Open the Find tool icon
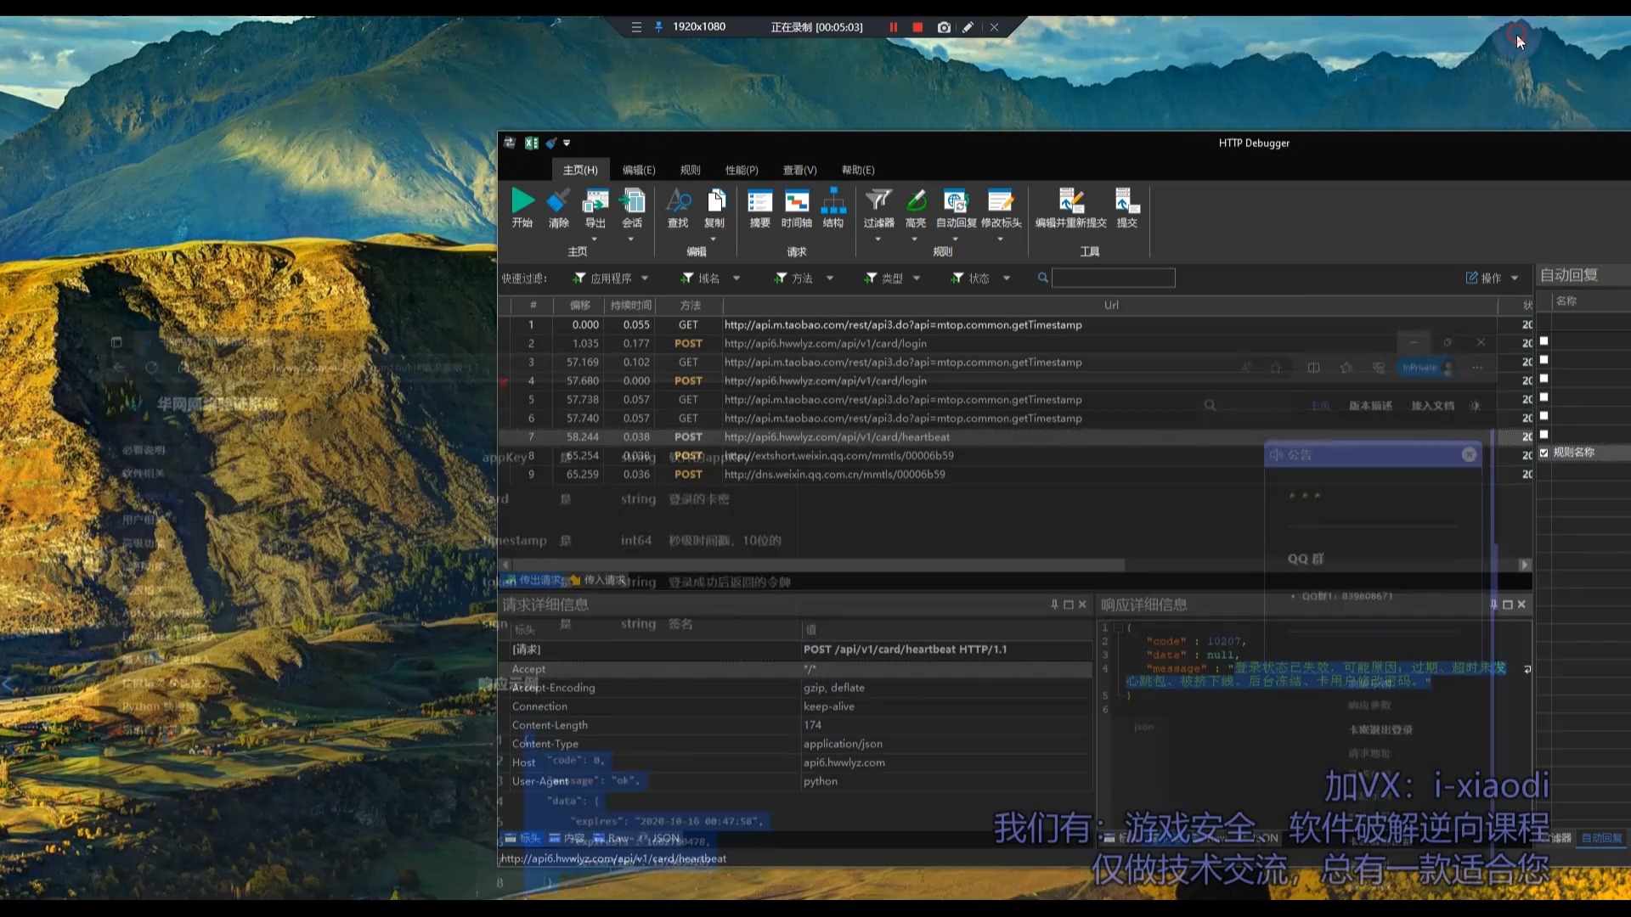The height and width of the screenshot is (917, 1631). (x=678, y=201)
